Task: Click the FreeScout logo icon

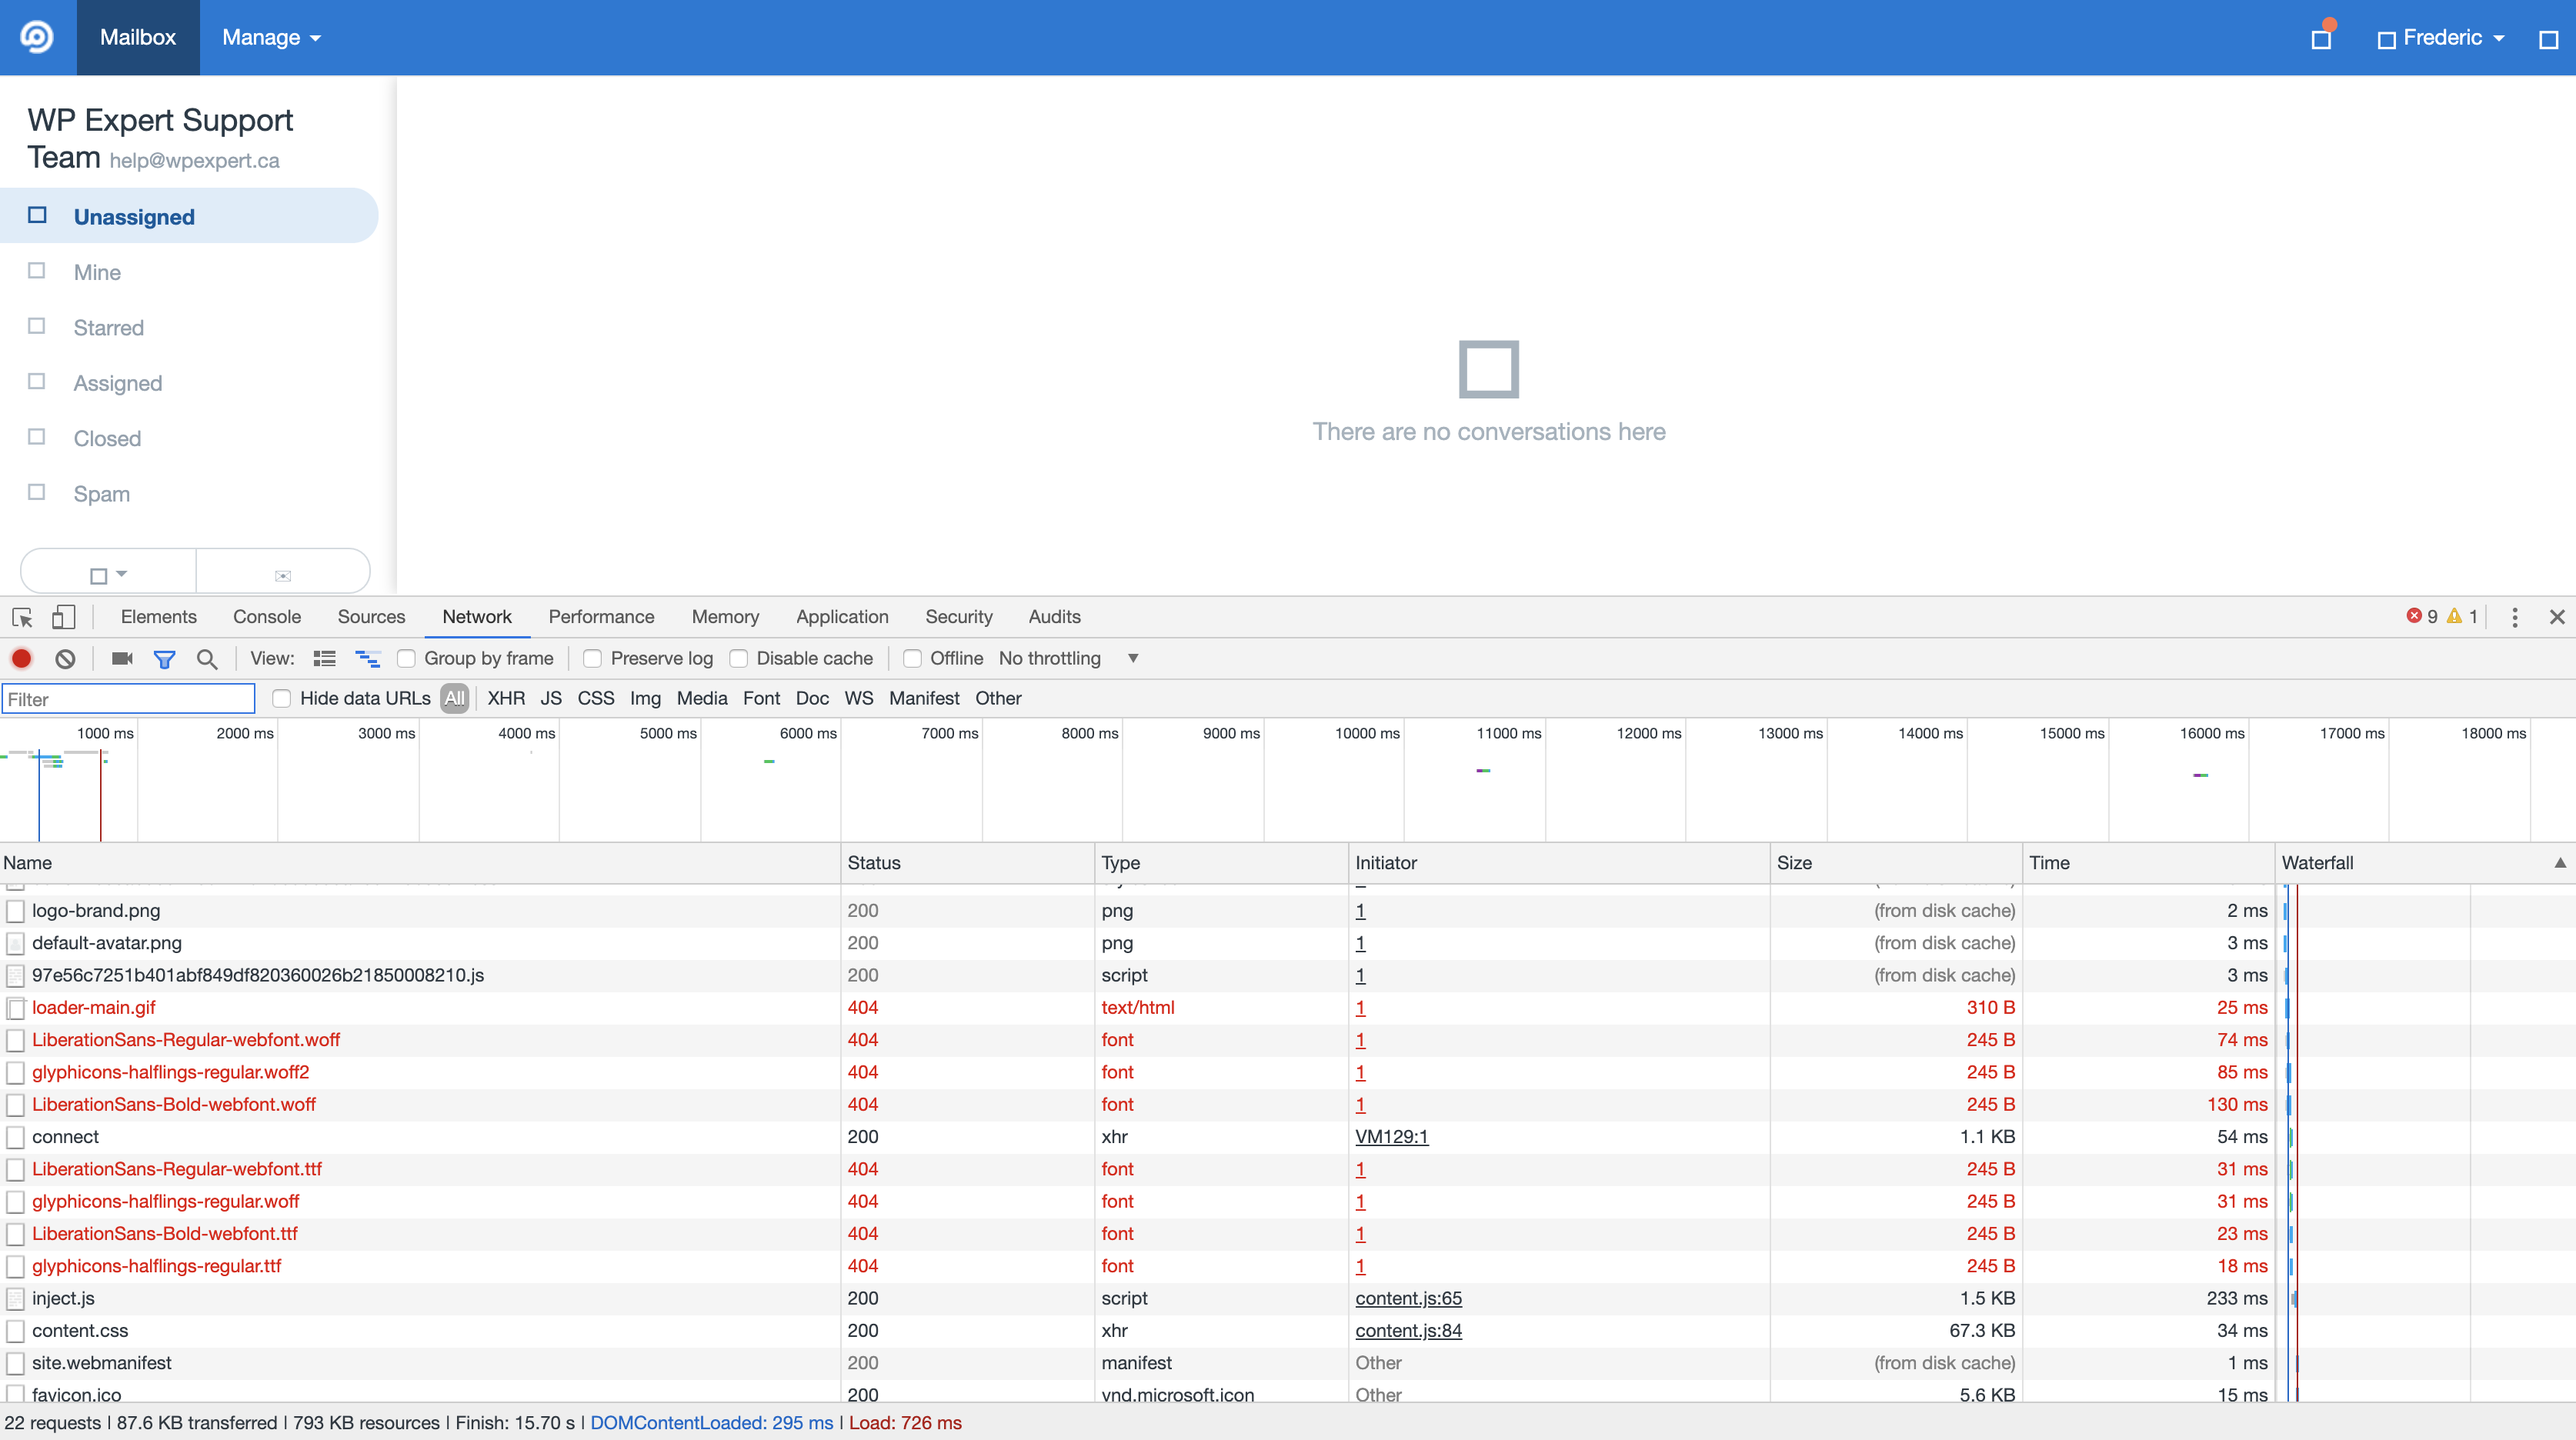Action: (37, 37)
